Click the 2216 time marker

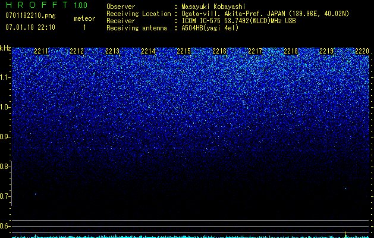pyautogui.click(x=219, y=51)
